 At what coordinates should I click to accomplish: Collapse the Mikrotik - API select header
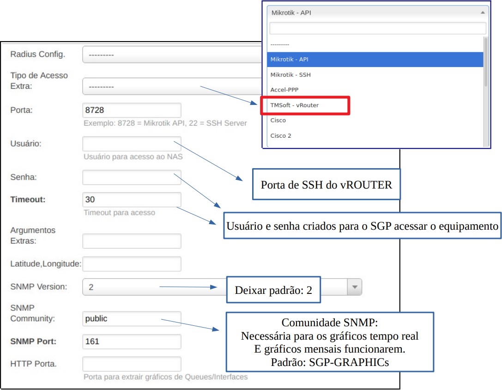click(376, 13)
